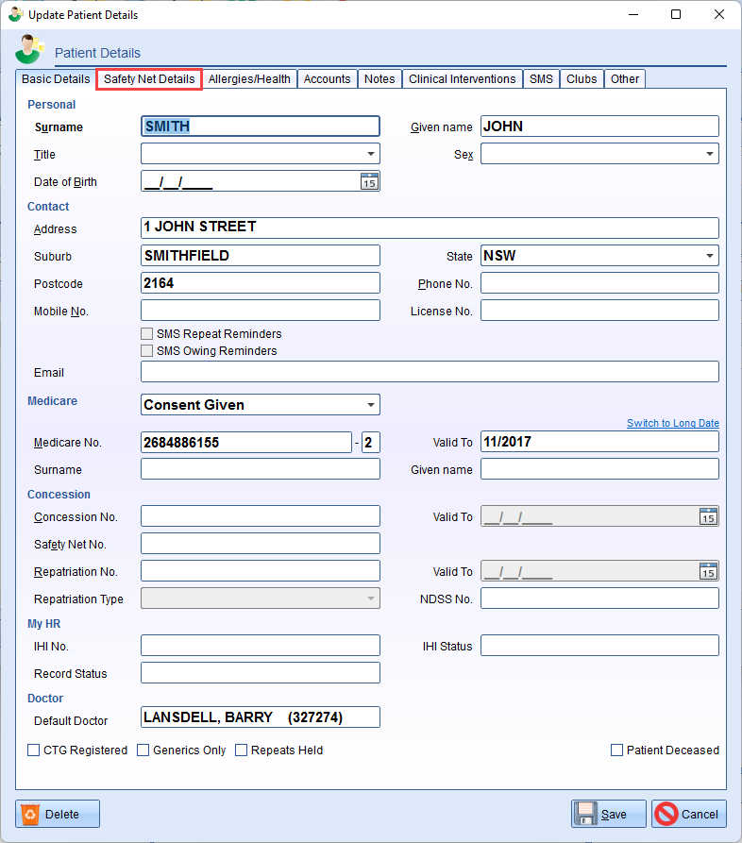742x843 pixels.
Task: Expand the Medicare Consent Given dropdown
Action: (x=369, y=405)
